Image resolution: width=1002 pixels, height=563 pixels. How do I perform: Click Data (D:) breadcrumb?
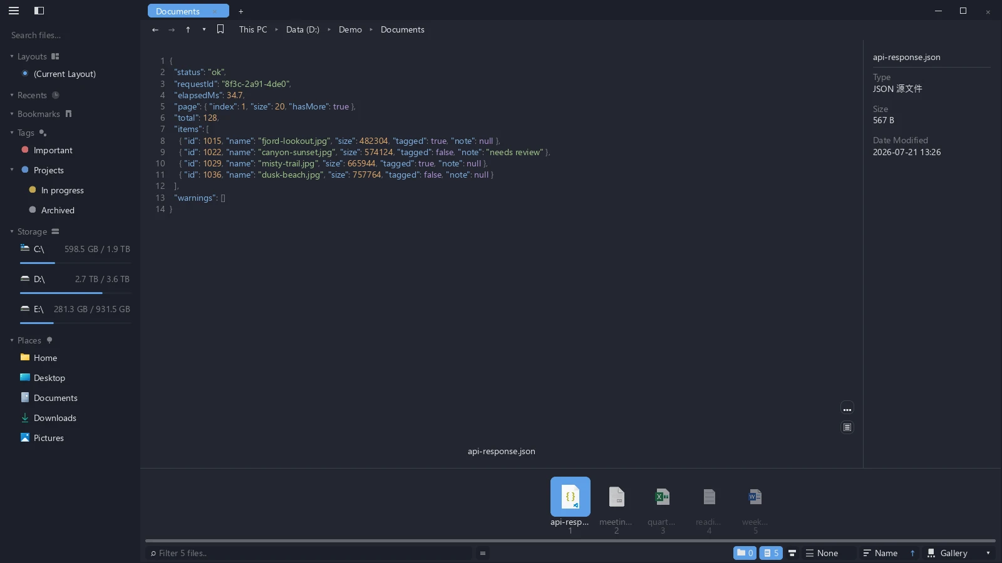tap(302, 29)
